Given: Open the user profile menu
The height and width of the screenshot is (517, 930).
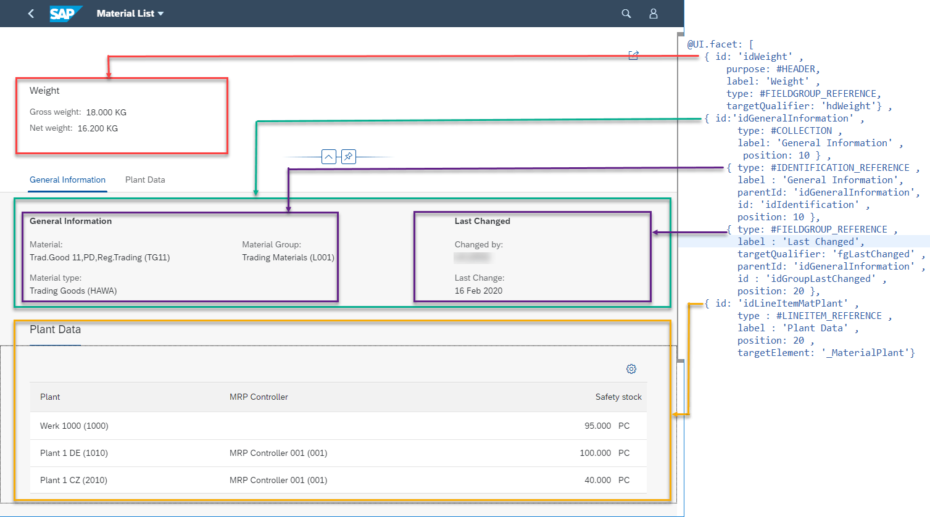Looking at the screenshot, I should [x=653, y=13].
